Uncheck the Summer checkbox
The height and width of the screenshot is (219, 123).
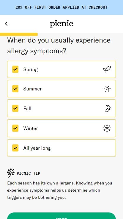pyautogui.click(x=15, y=89)
